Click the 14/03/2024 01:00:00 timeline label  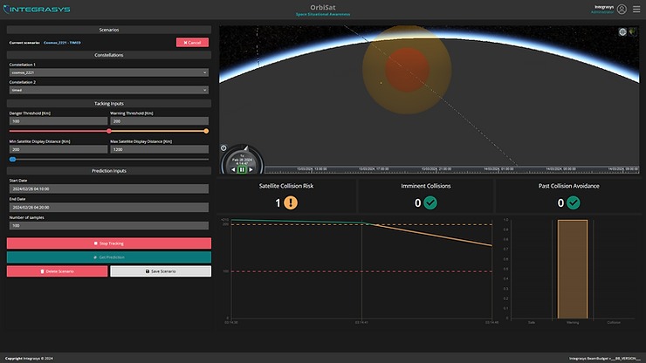point(498,169)
